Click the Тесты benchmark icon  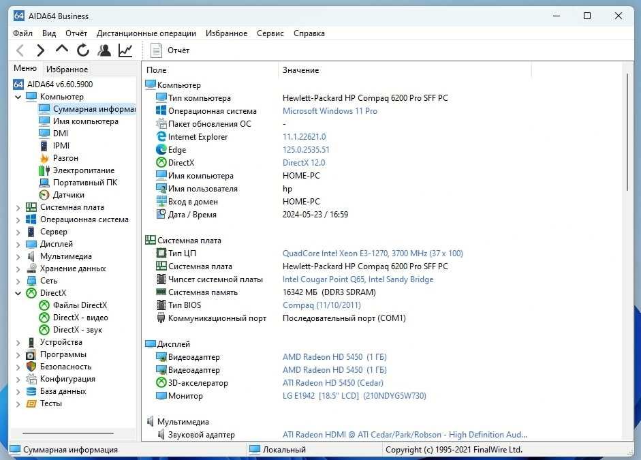point(31,403)
